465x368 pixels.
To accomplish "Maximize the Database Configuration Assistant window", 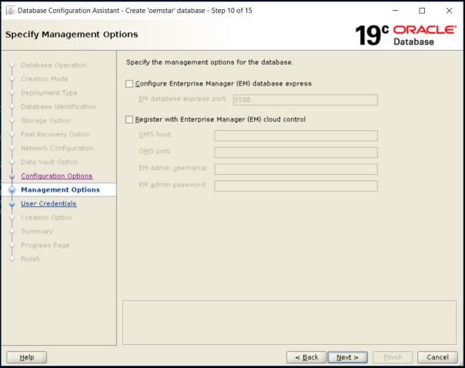I will (421, 10).
